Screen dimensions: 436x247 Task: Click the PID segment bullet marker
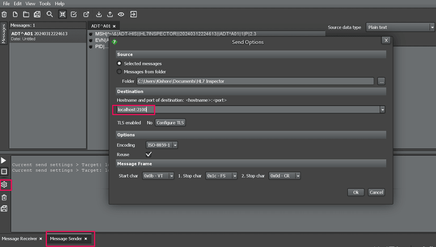click(x=91, y=47)
